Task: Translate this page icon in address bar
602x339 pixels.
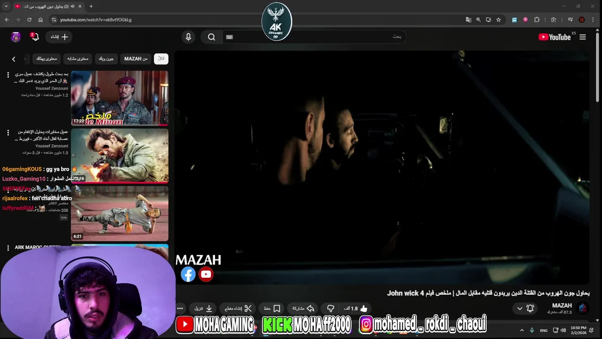Action: click(468, 20)
